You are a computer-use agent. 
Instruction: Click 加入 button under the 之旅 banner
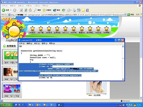(x=12, y=96)
